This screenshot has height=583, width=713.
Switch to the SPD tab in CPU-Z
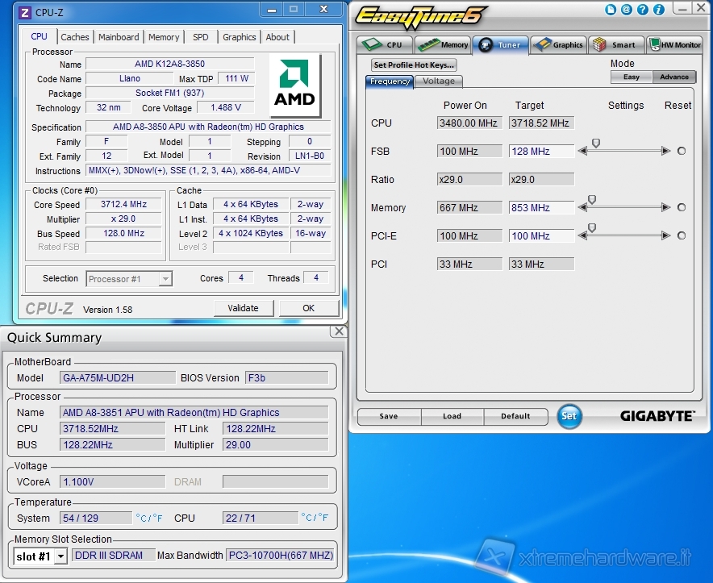(201, 37)
